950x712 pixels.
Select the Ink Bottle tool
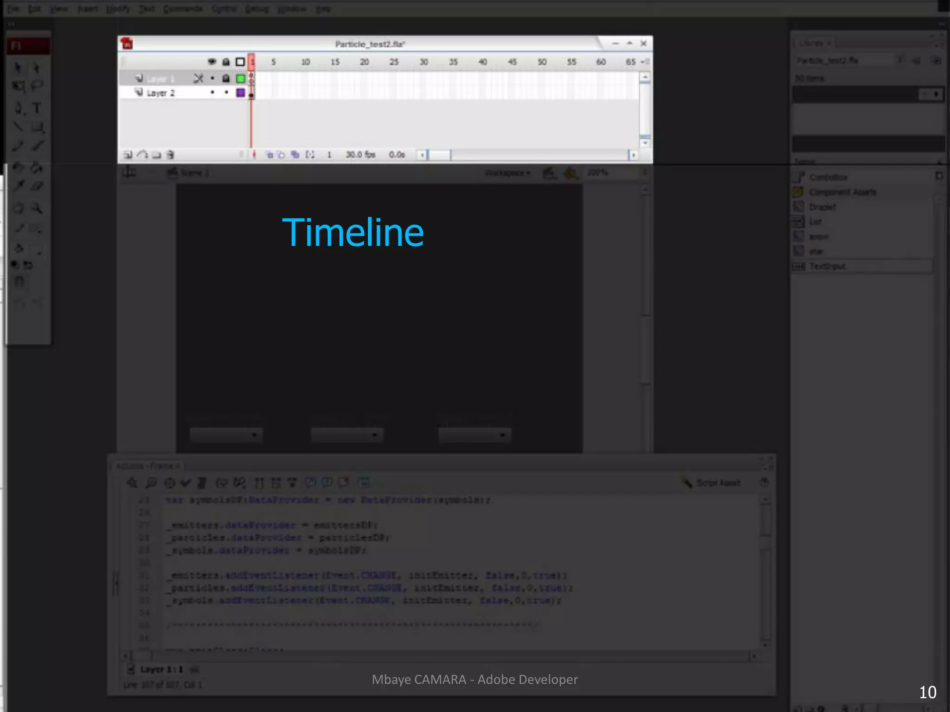point(18,167)
